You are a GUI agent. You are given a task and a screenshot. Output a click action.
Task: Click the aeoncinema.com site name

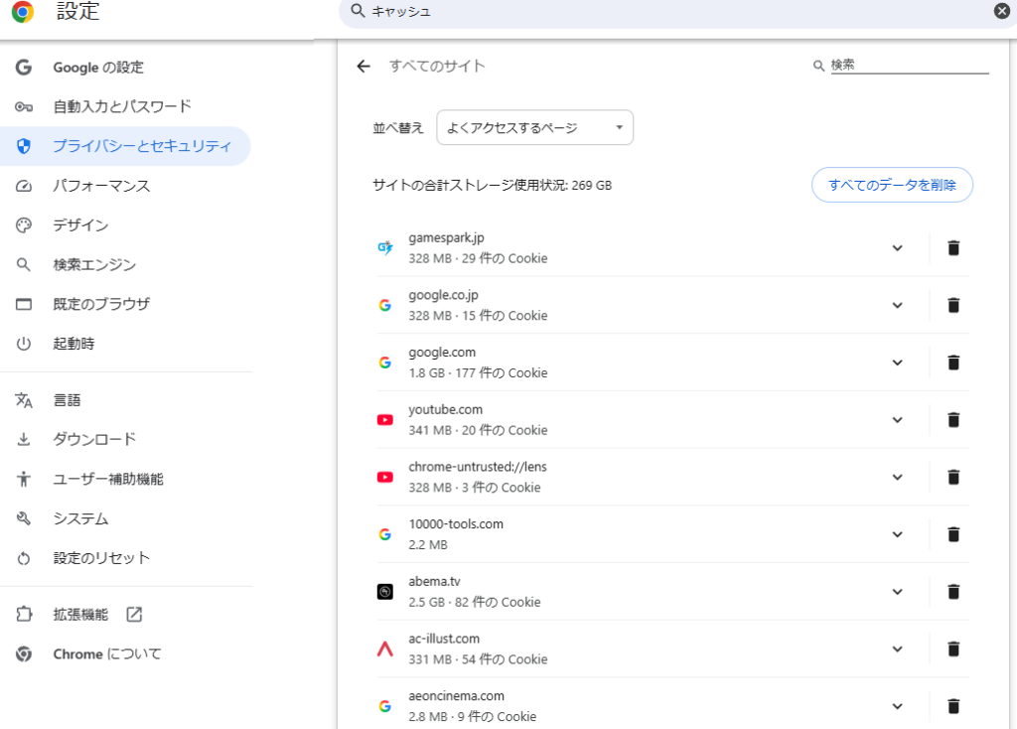[456, 696]
